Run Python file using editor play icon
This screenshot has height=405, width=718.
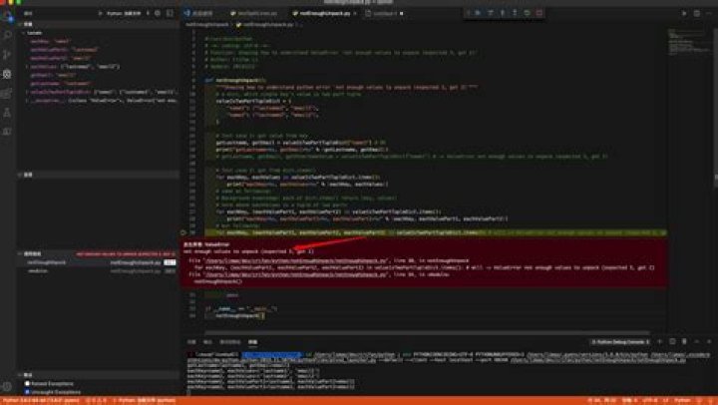pos(684,13)
